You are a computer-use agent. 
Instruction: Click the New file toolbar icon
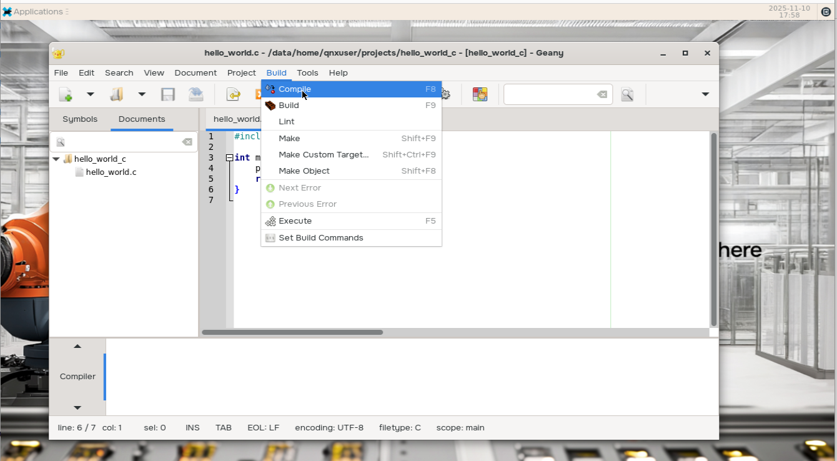(x=66, y=94)
